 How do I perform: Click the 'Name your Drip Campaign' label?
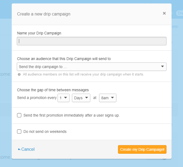click(39, 33)
